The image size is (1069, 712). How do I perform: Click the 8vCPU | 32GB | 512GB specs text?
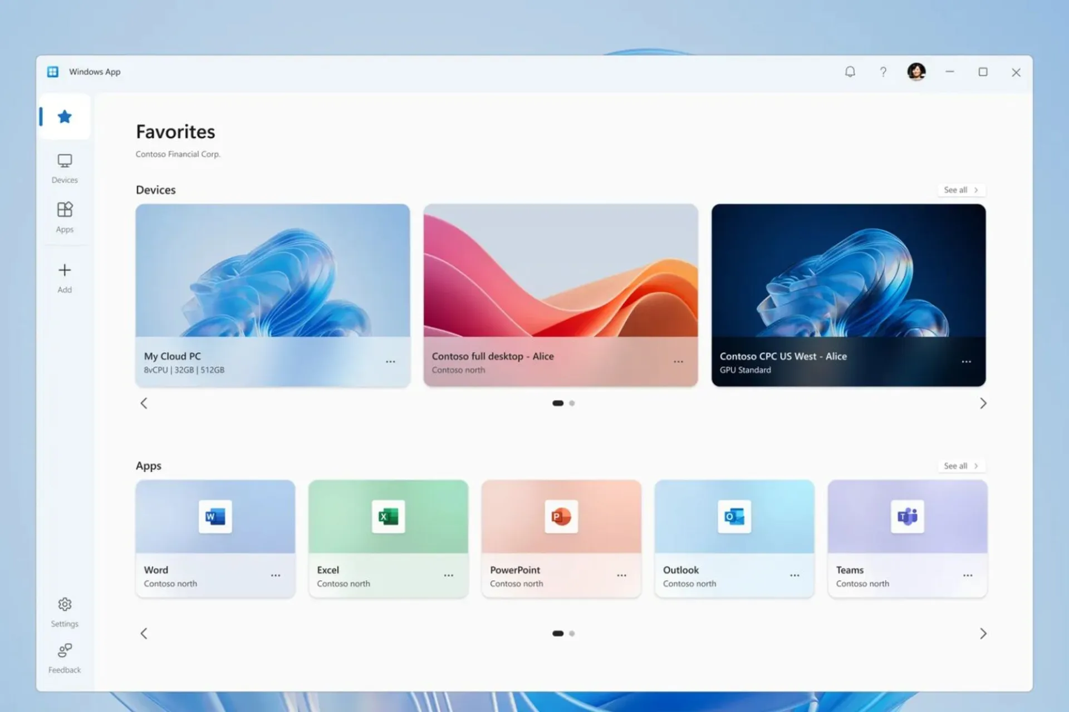[x=184, y=370]
